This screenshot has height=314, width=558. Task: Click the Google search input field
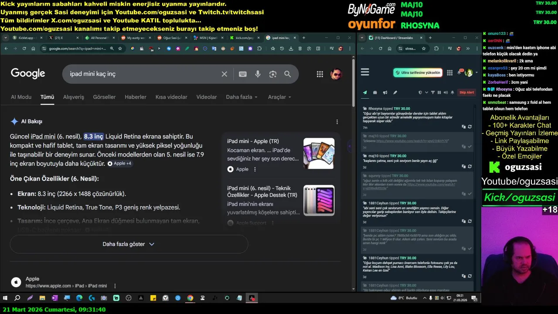coord(144,74)
